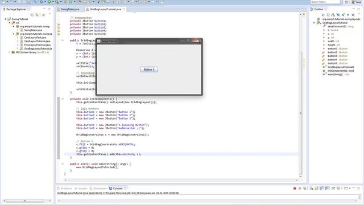Viewport: 364px width, 205px height.
Task: Click Remove Launch icon in Console toolbar
Action: click(x=300, y=188)
